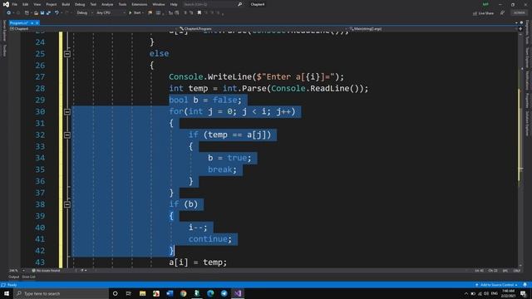Open the Extensions menu
This screenshot has width=532, height=299.
pos(140,4)
